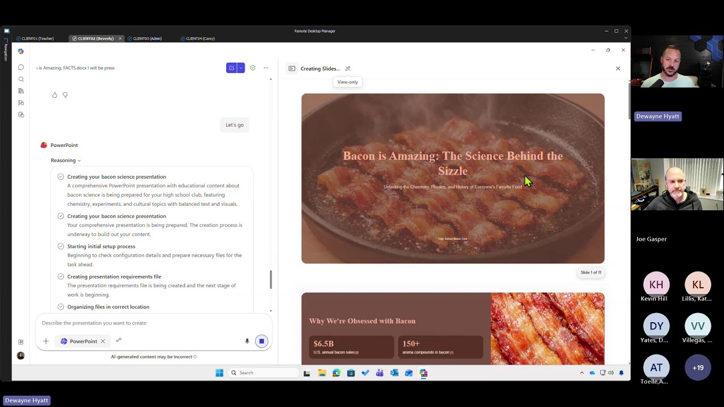Open the Apps grid icon in the Copilot sidebar
This screenshot has height=407, width=724.
coord(21,342)
